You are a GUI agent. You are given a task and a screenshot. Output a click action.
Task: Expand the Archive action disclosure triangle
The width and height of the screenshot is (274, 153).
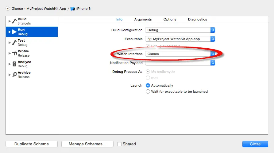(10, 75)
